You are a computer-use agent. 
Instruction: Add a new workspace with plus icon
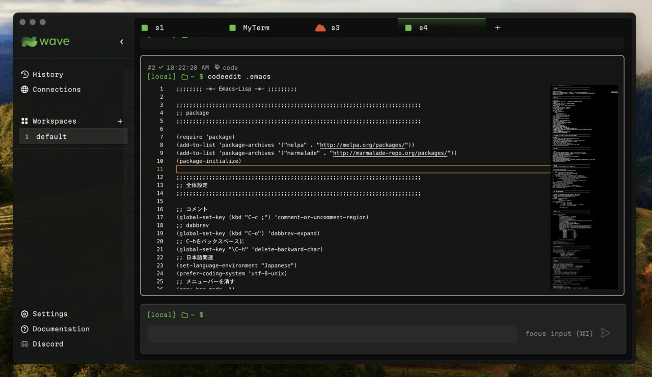tap(120, 121)
